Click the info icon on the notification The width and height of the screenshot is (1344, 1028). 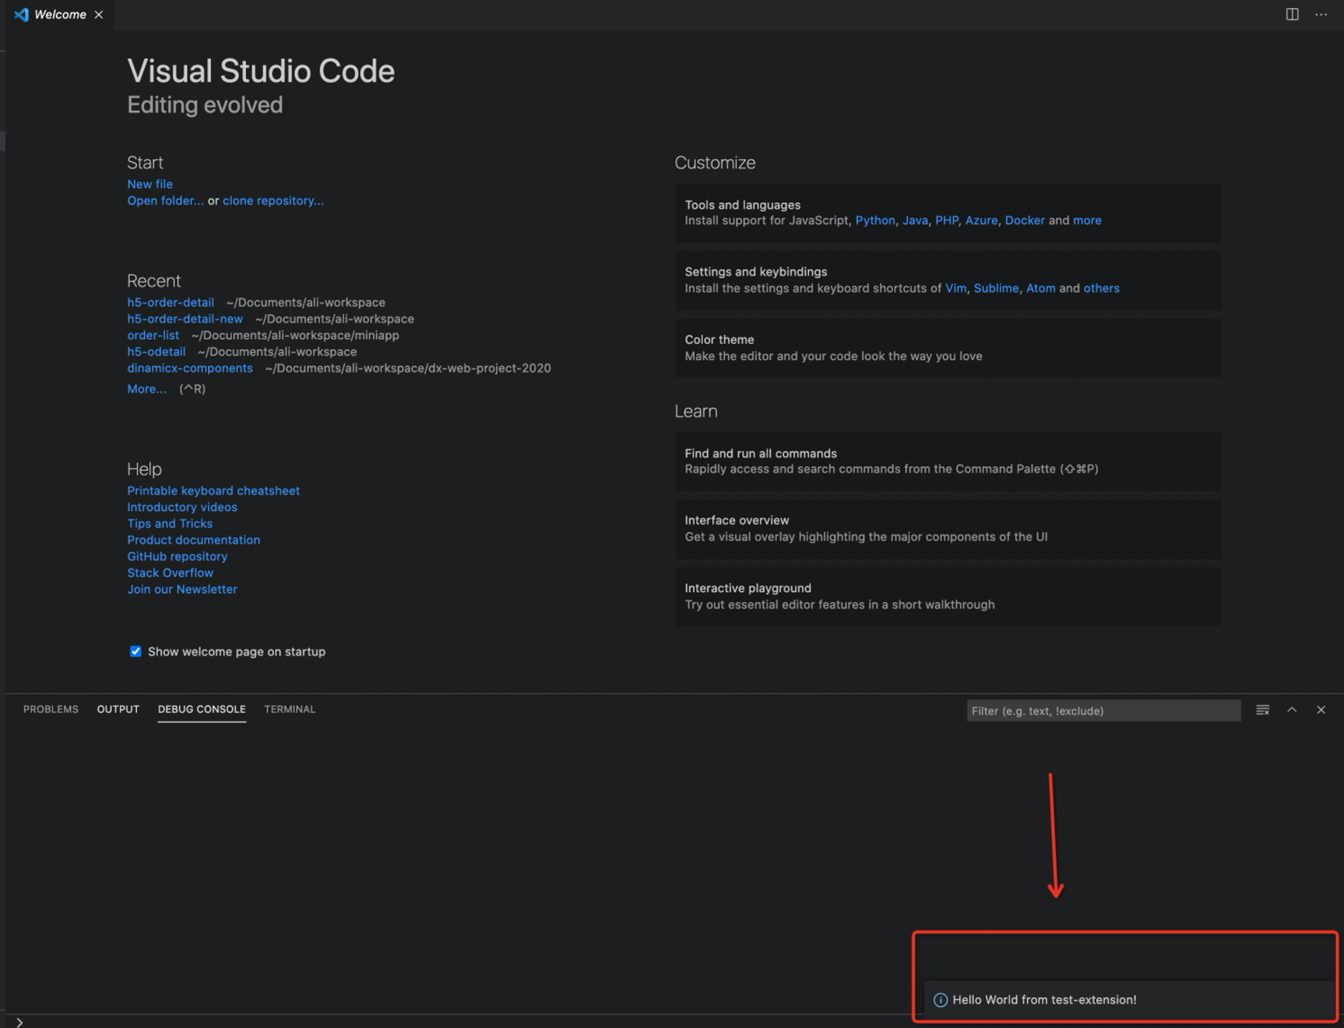pyautogui.click(x=940, y=1000)
